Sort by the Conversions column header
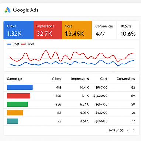 (125, 79)
